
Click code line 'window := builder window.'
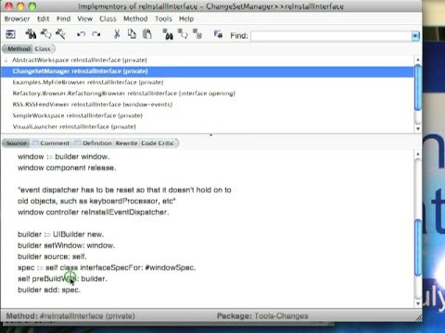64,156
